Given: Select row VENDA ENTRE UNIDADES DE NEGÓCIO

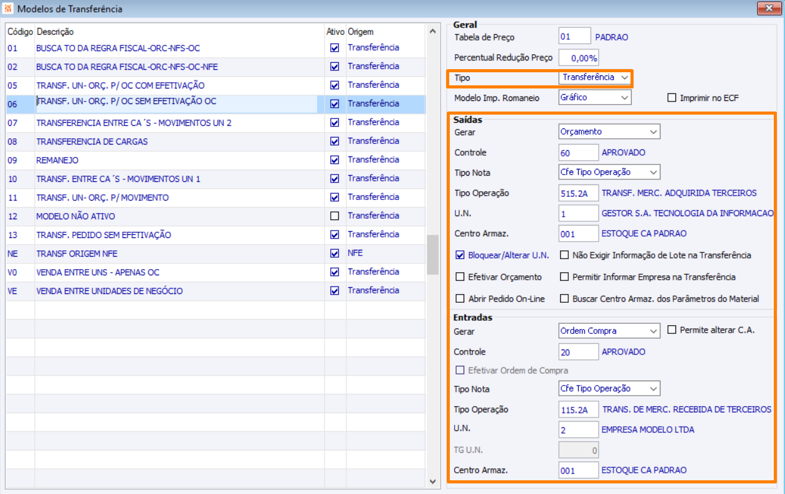Looking at the screenshot, I should 216,291.
